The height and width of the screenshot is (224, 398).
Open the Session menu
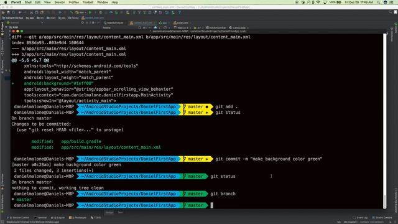(60, 2)
